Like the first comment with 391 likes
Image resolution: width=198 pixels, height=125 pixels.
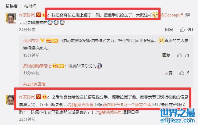tap(182, 30)
